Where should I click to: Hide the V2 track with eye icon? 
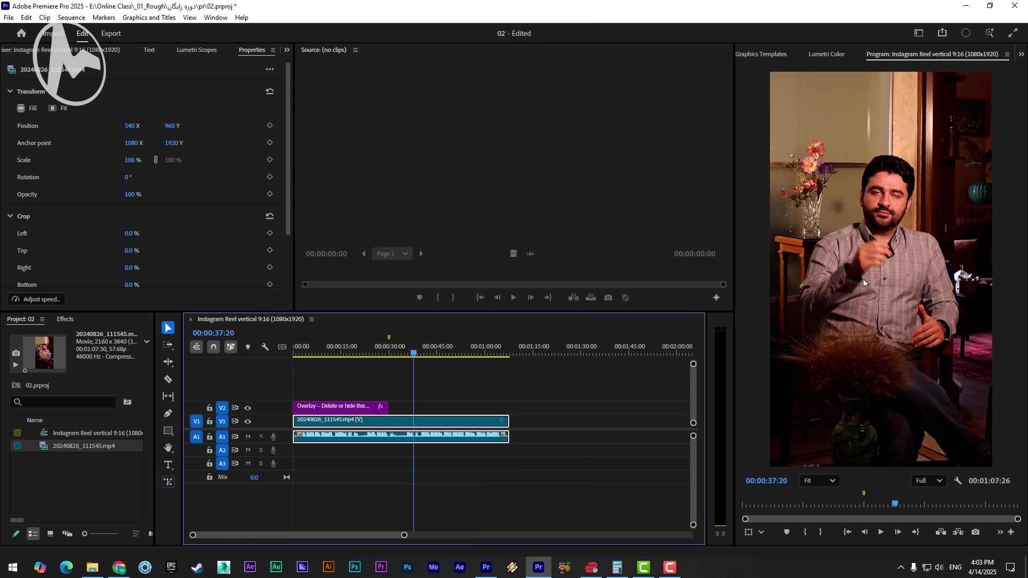tap(248, 408)
